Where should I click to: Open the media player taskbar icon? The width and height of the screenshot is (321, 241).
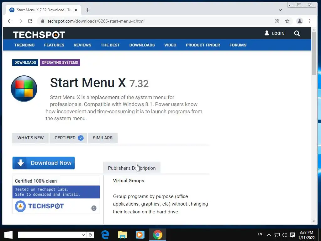(x=140, y=235)
